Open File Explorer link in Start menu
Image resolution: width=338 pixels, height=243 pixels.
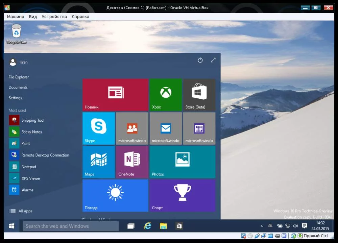(19, 77)
